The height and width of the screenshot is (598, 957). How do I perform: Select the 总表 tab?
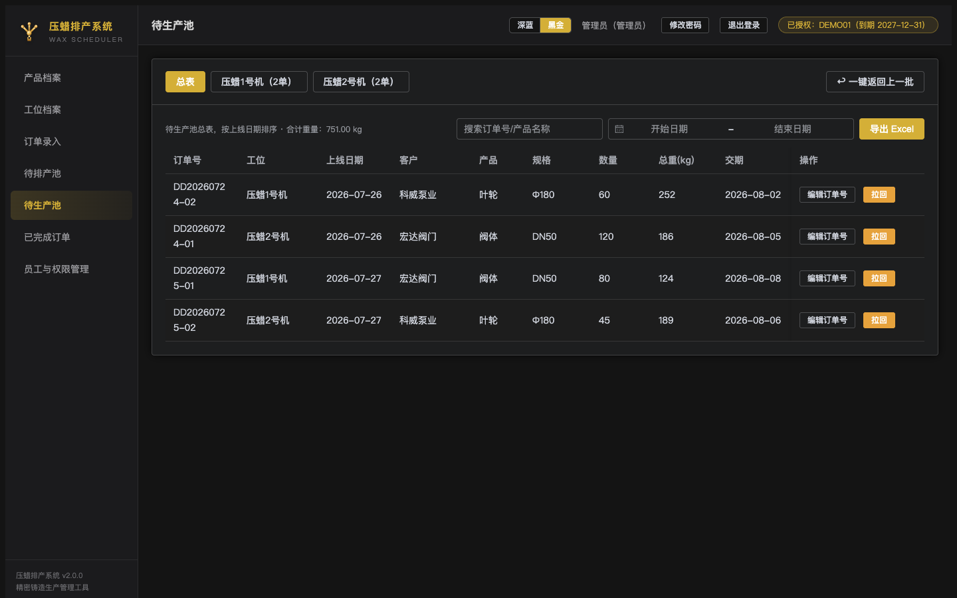pos(185,82)
